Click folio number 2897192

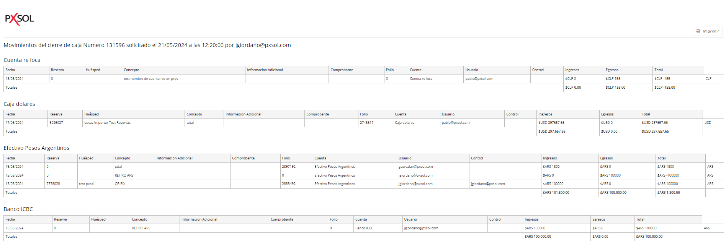coord(289,167)
